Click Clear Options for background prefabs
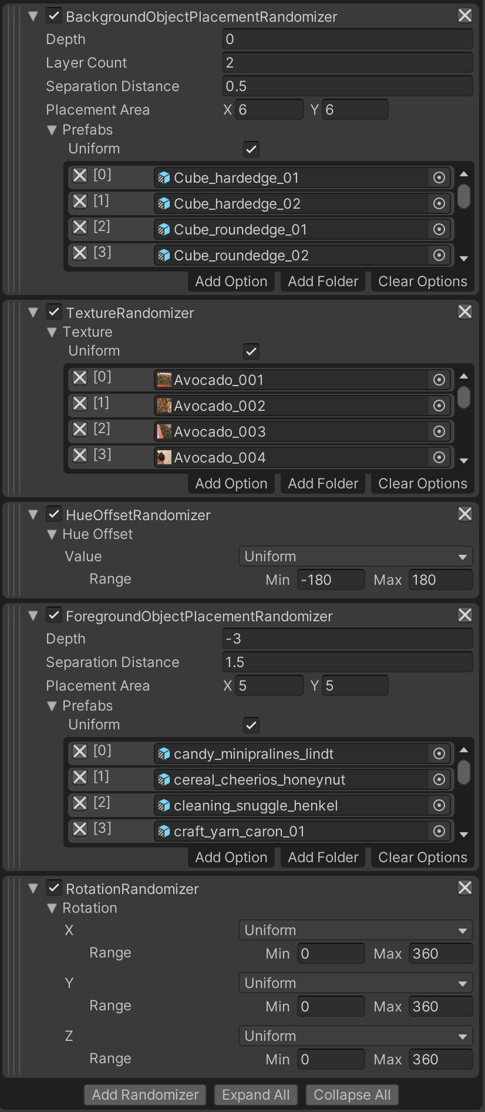This screenshot has height=1112, width=485. tap(422, 282)
